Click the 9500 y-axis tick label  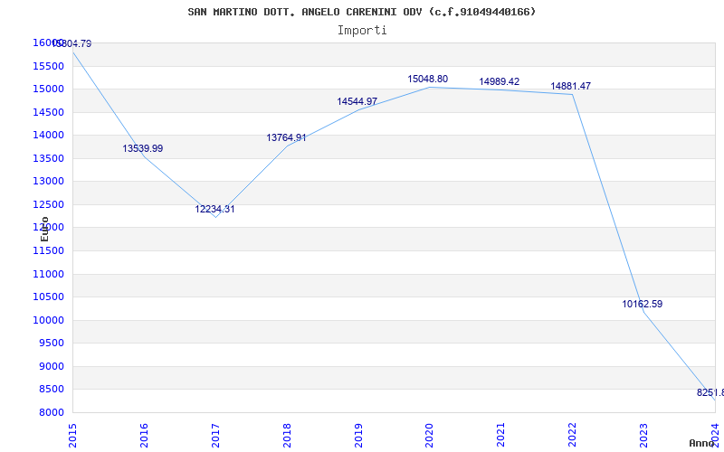pyautogui.click(x=51, y=343)
